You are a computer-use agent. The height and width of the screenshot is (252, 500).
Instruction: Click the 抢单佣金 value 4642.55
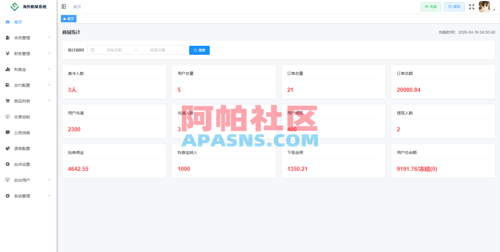click(78, 169)
